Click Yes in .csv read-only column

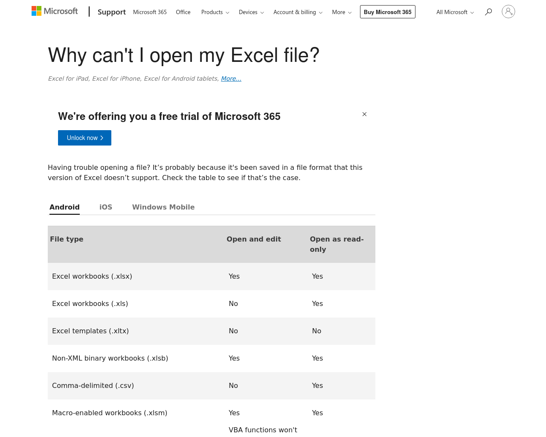point(317,385)
